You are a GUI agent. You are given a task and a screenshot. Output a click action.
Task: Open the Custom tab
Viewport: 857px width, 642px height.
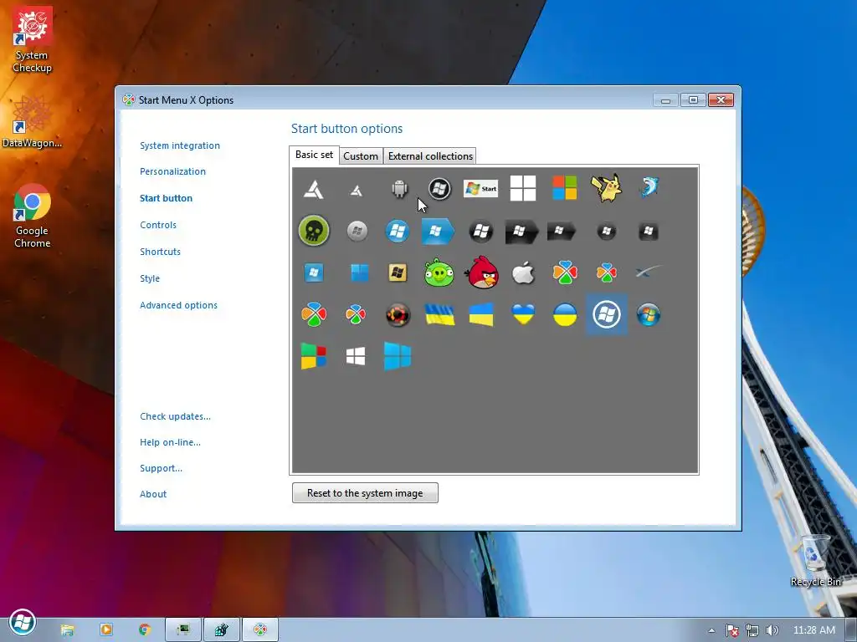[x=361, y=156]
